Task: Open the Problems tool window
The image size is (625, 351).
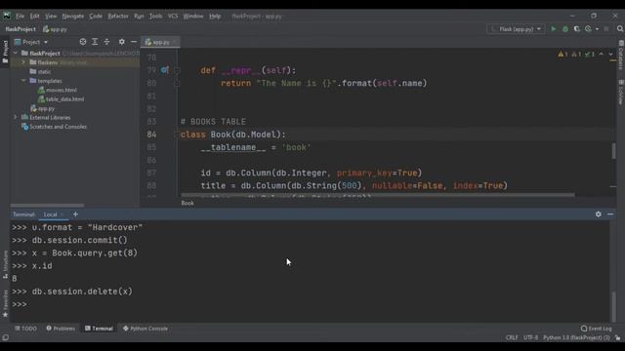Action: tap(61, 329)
